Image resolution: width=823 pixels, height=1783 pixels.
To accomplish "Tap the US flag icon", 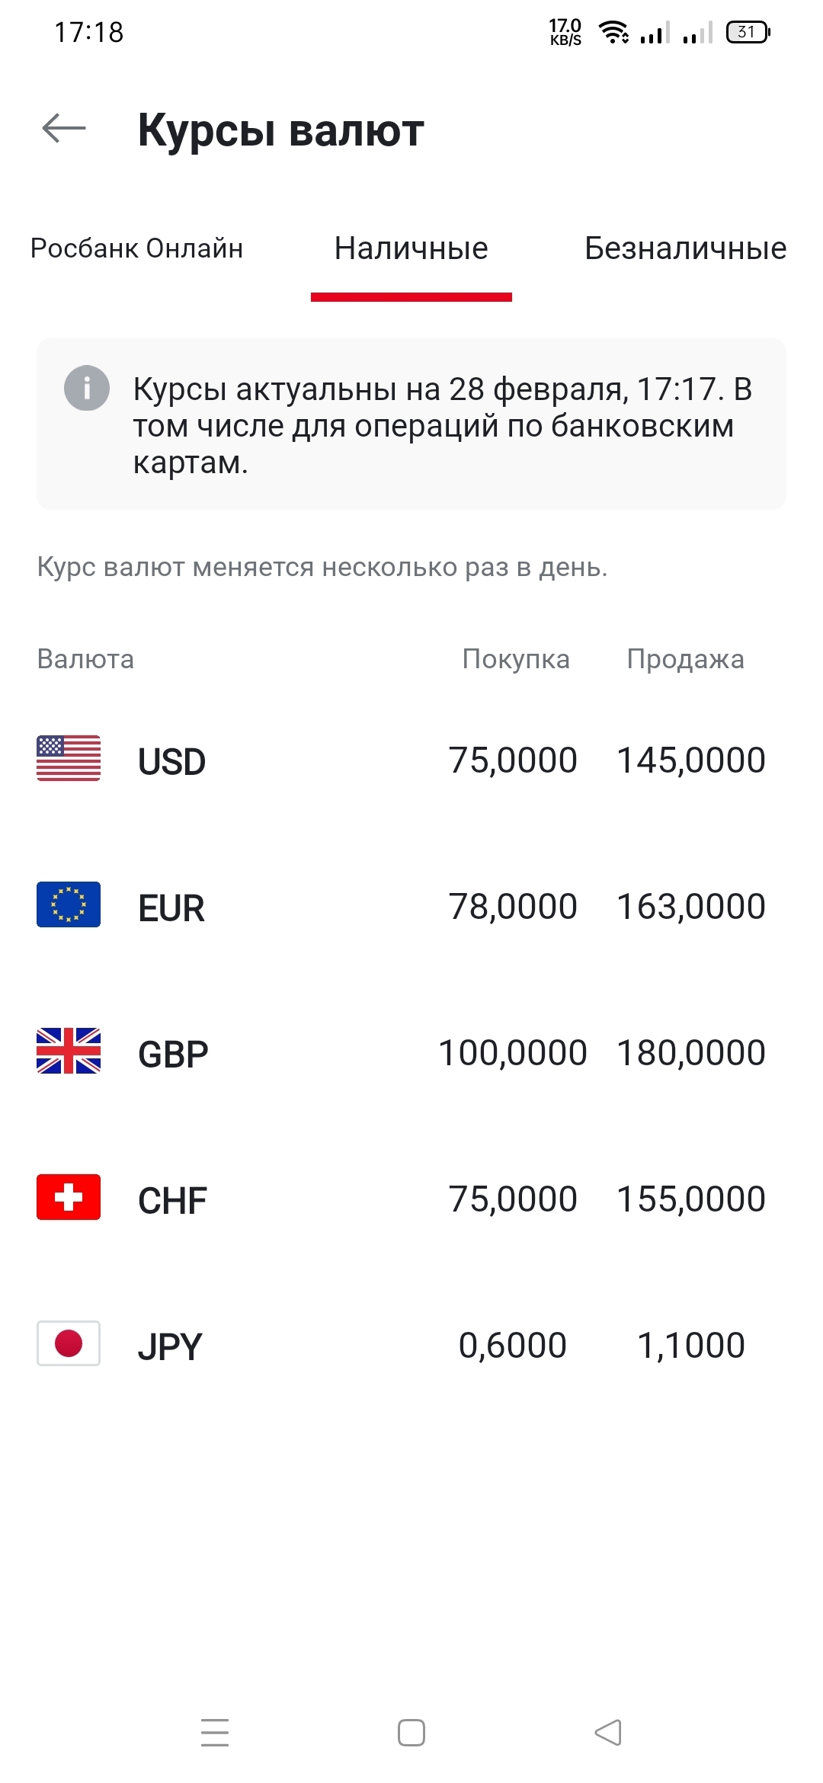I will coord(69,758).
